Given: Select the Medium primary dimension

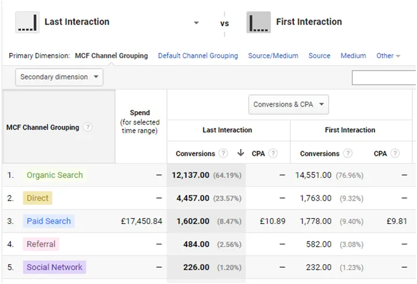Looking at the screenshot, I should coord(353,56).
